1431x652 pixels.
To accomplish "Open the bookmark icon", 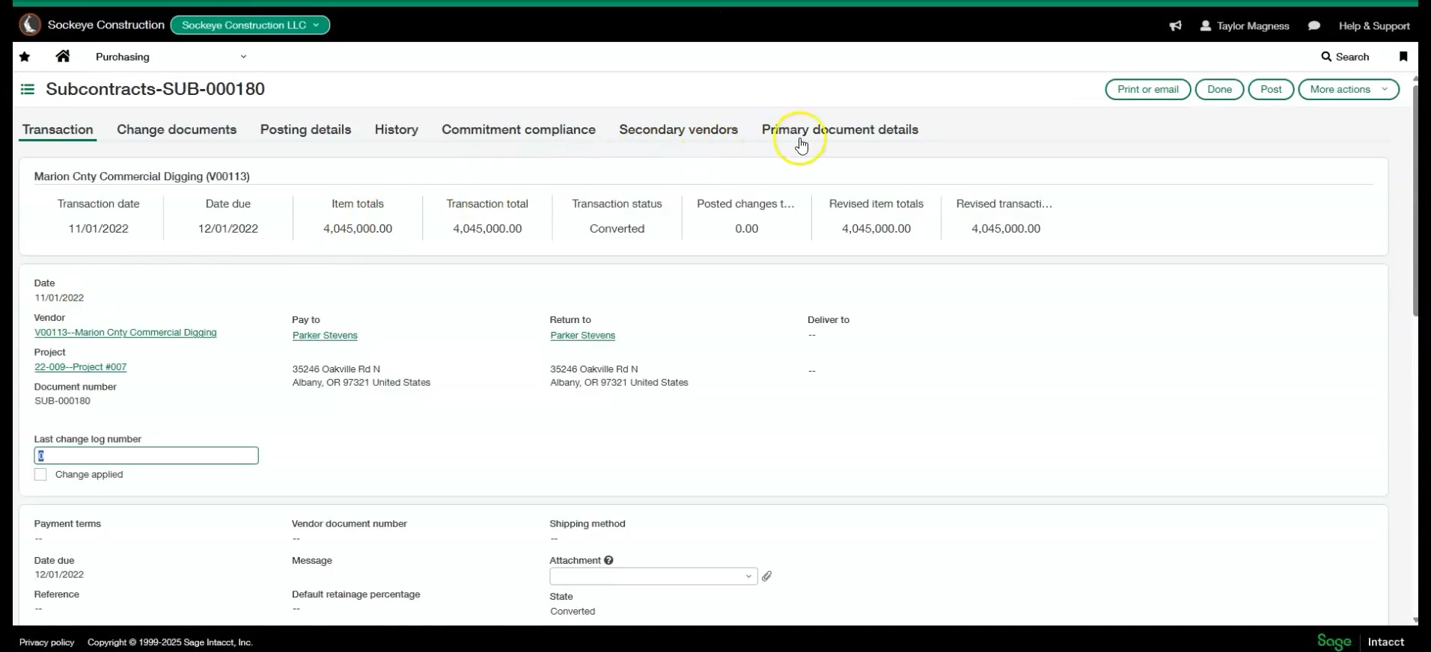I will (1403, 57).
